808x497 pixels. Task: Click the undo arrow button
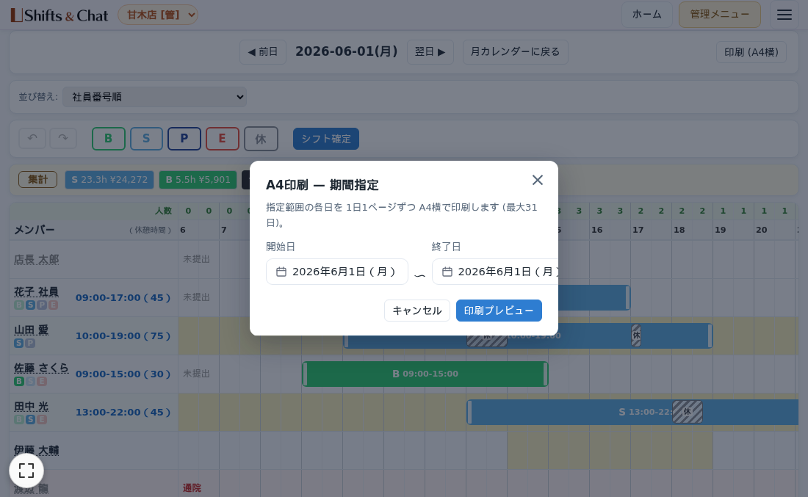pyautogui.click(x=32, y=139)
